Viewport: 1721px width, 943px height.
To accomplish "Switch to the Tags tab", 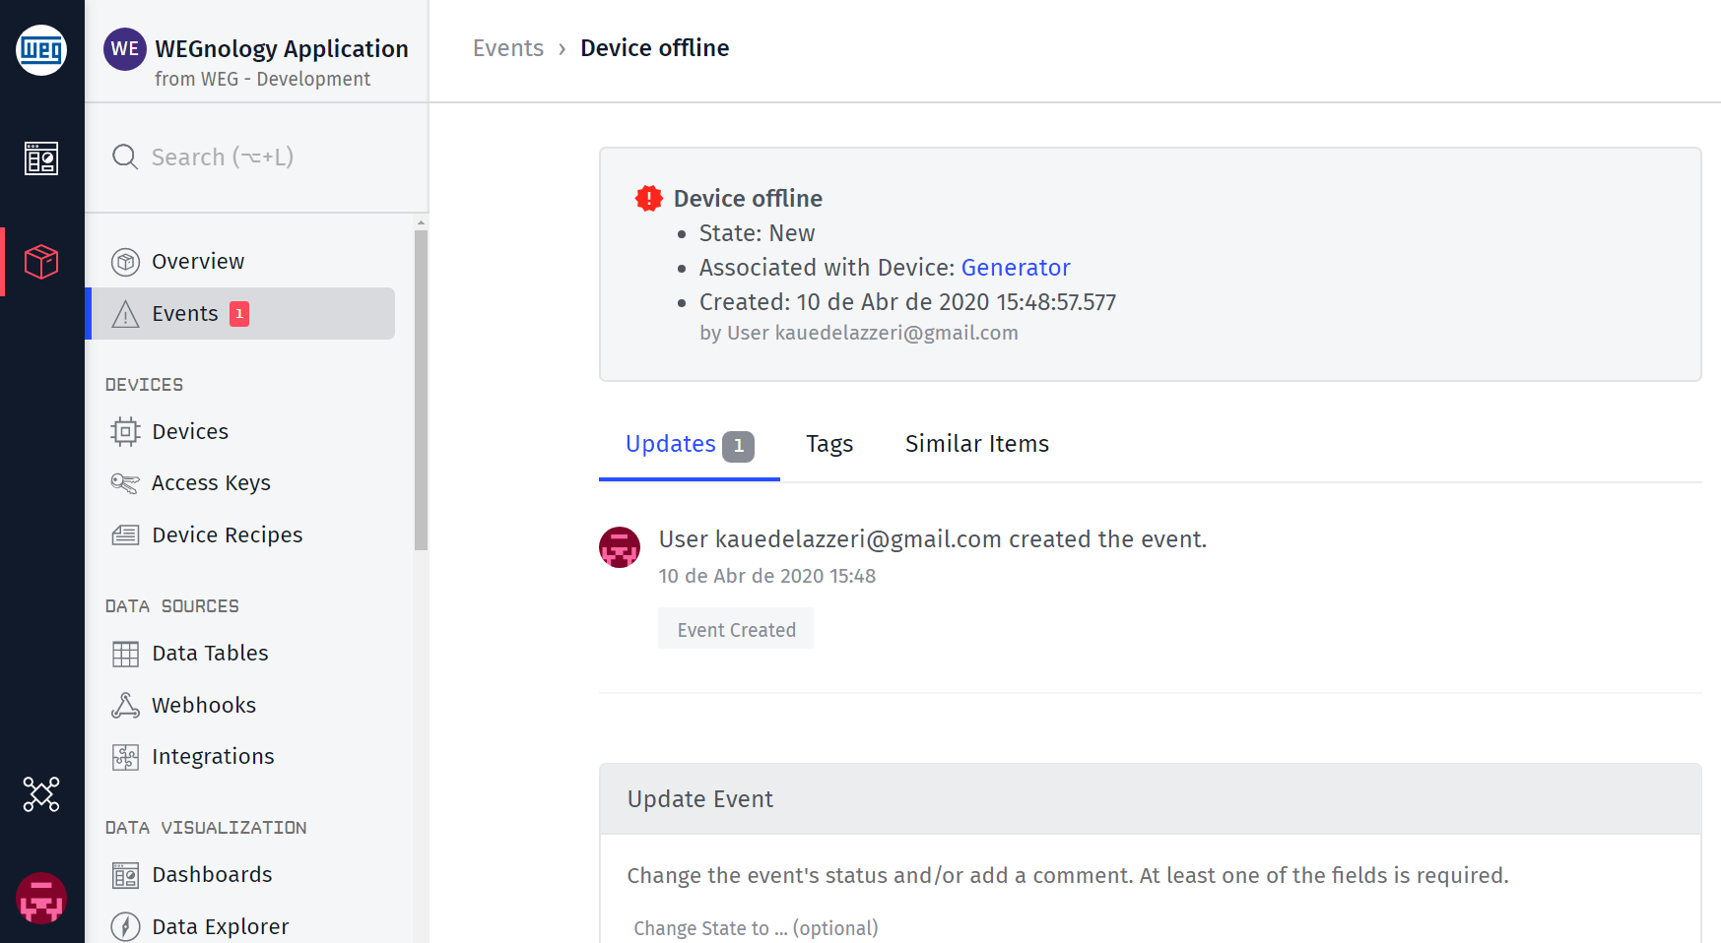I will coord(829,445).
